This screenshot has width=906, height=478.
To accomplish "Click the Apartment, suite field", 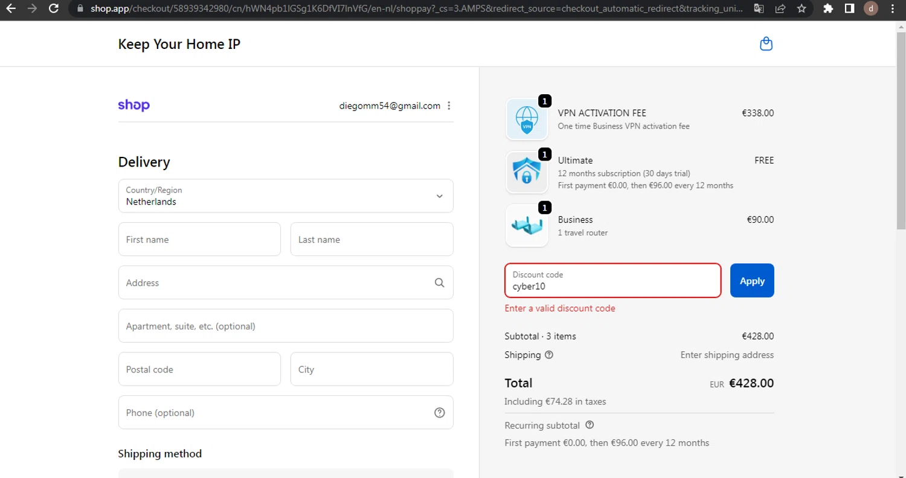I will [286, 326].
